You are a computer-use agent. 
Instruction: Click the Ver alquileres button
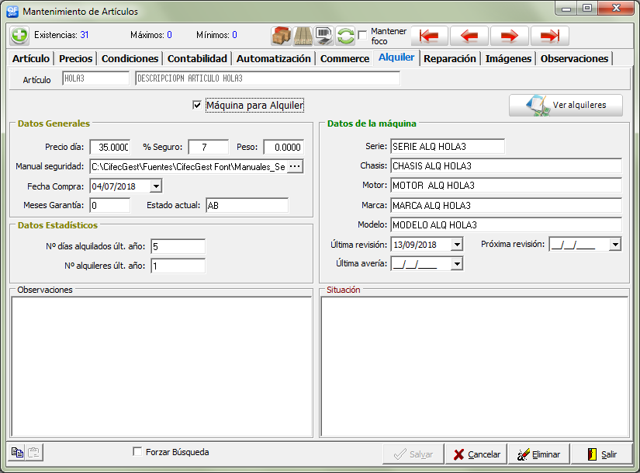click(x=566, y=105)
